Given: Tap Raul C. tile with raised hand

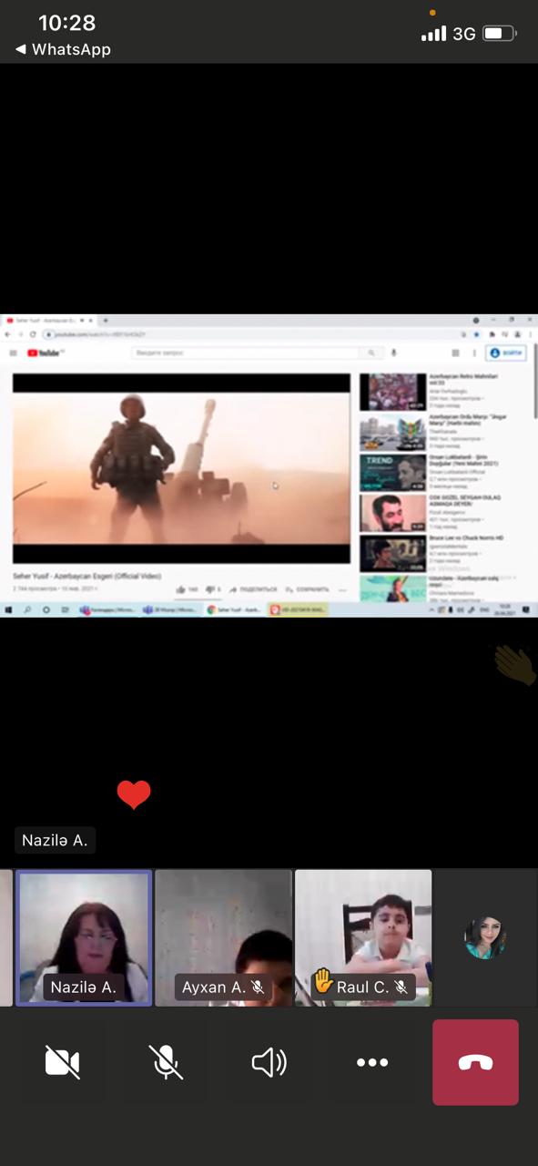Looking at the screenshot, I should coord(363,938).
